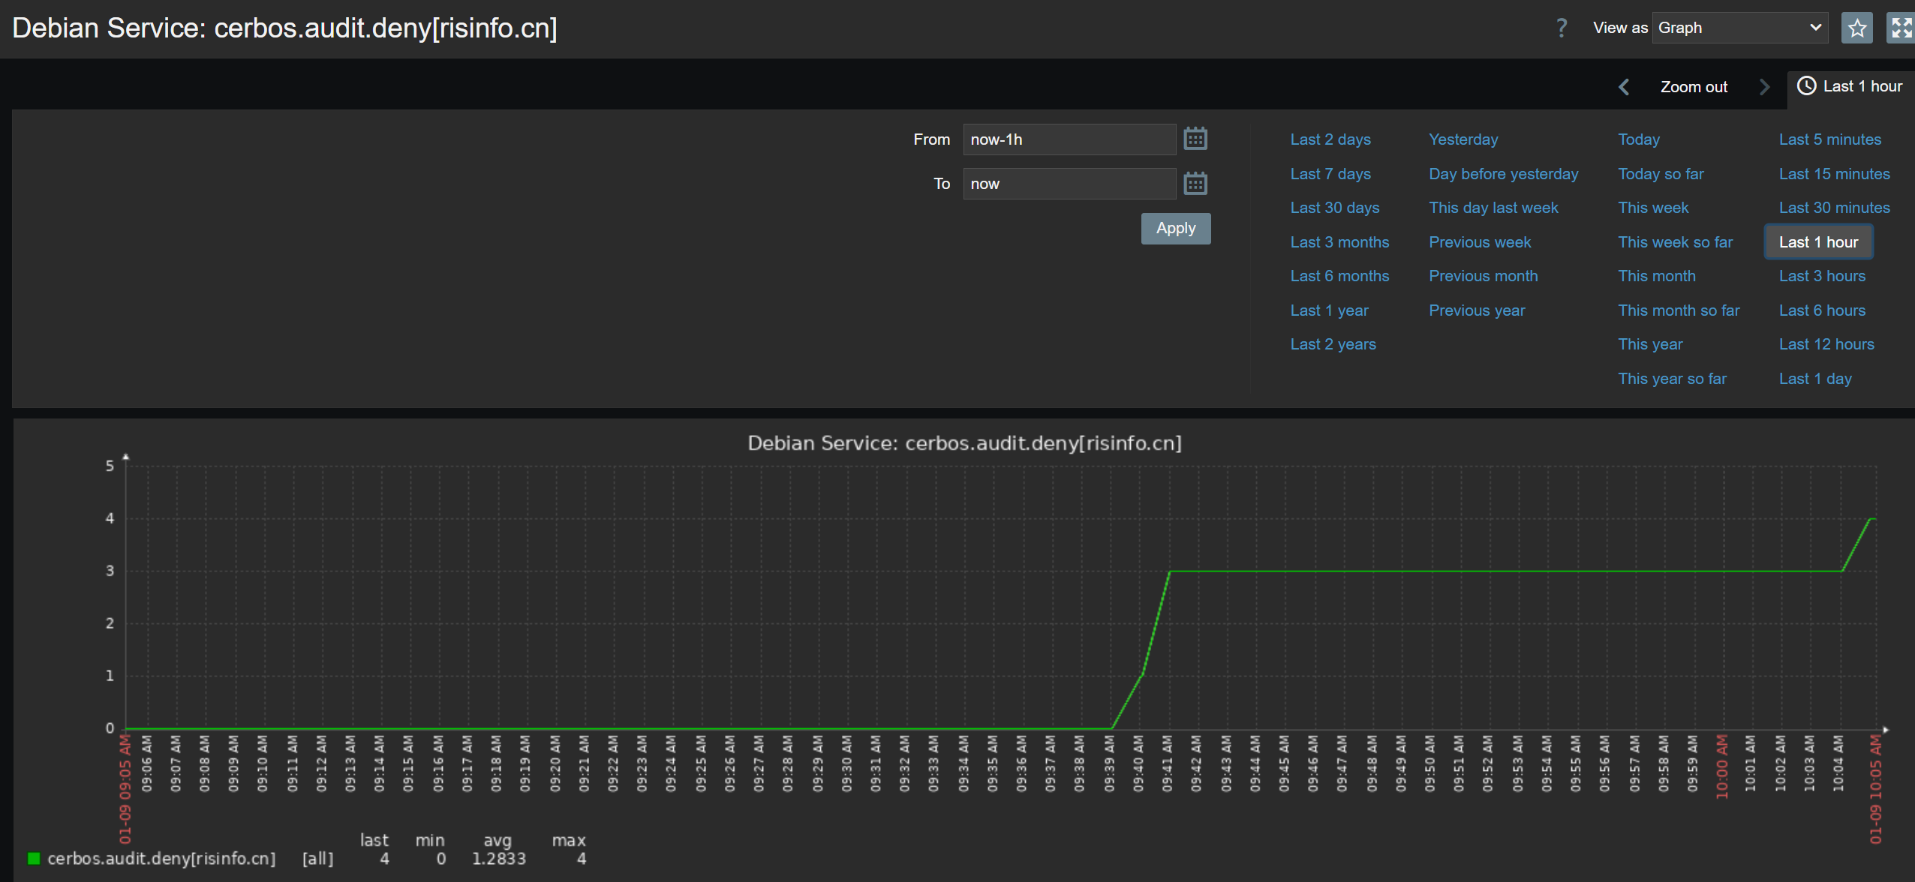The width and height of the screenshot is (1915, 882).
Task: Choose the Last 7 days preset
Action: pos(1330,174)
